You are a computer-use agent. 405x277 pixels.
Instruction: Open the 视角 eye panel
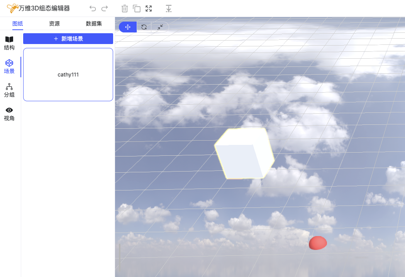click(x=9, y=114)
